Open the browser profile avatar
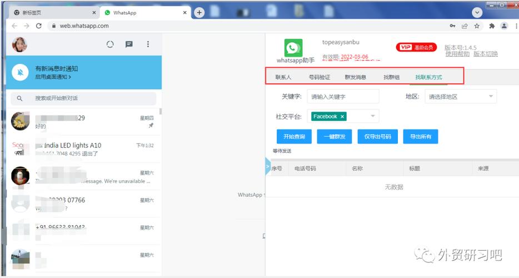 (504, 26)
